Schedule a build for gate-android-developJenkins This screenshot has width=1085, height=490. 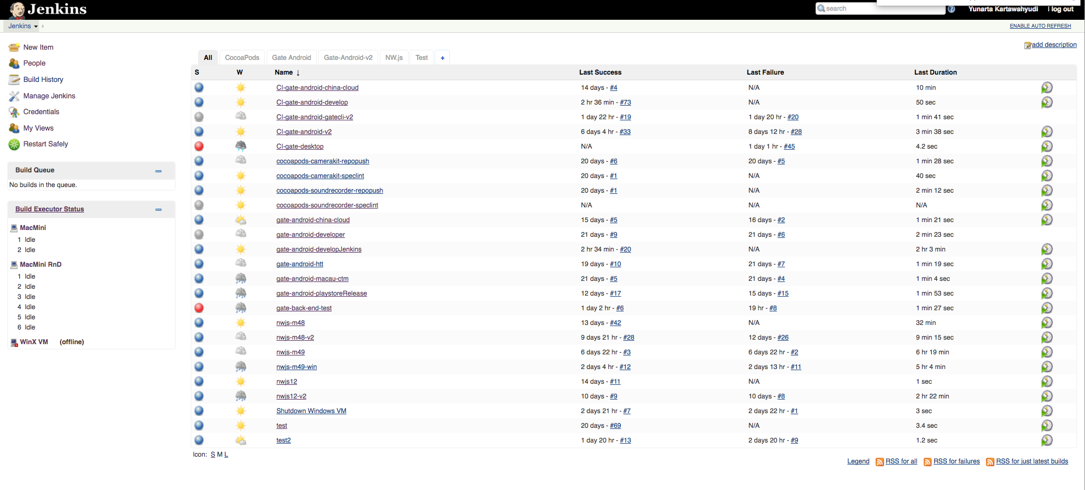point(1047,249)
